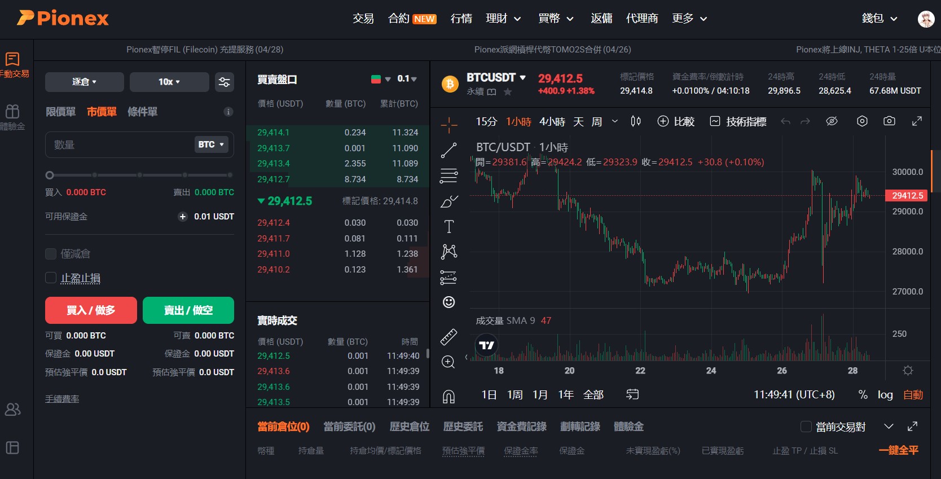
Task: Toggle percentage scale on chart
Action: click(x=863, y=394)
